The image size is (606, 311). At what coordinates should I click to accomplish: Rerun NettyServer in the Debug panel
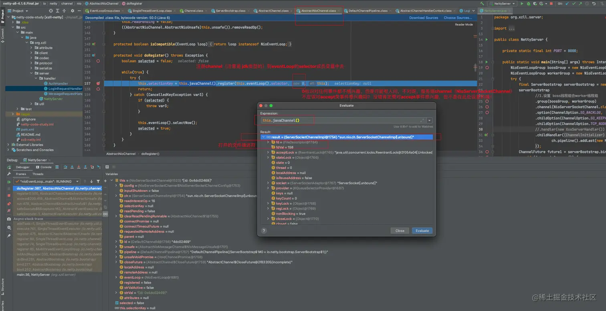click(9, 167)
